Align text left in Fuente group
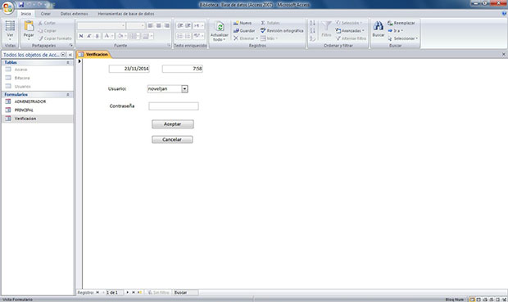The image size is (508, 302). click(x=151, y=25)
